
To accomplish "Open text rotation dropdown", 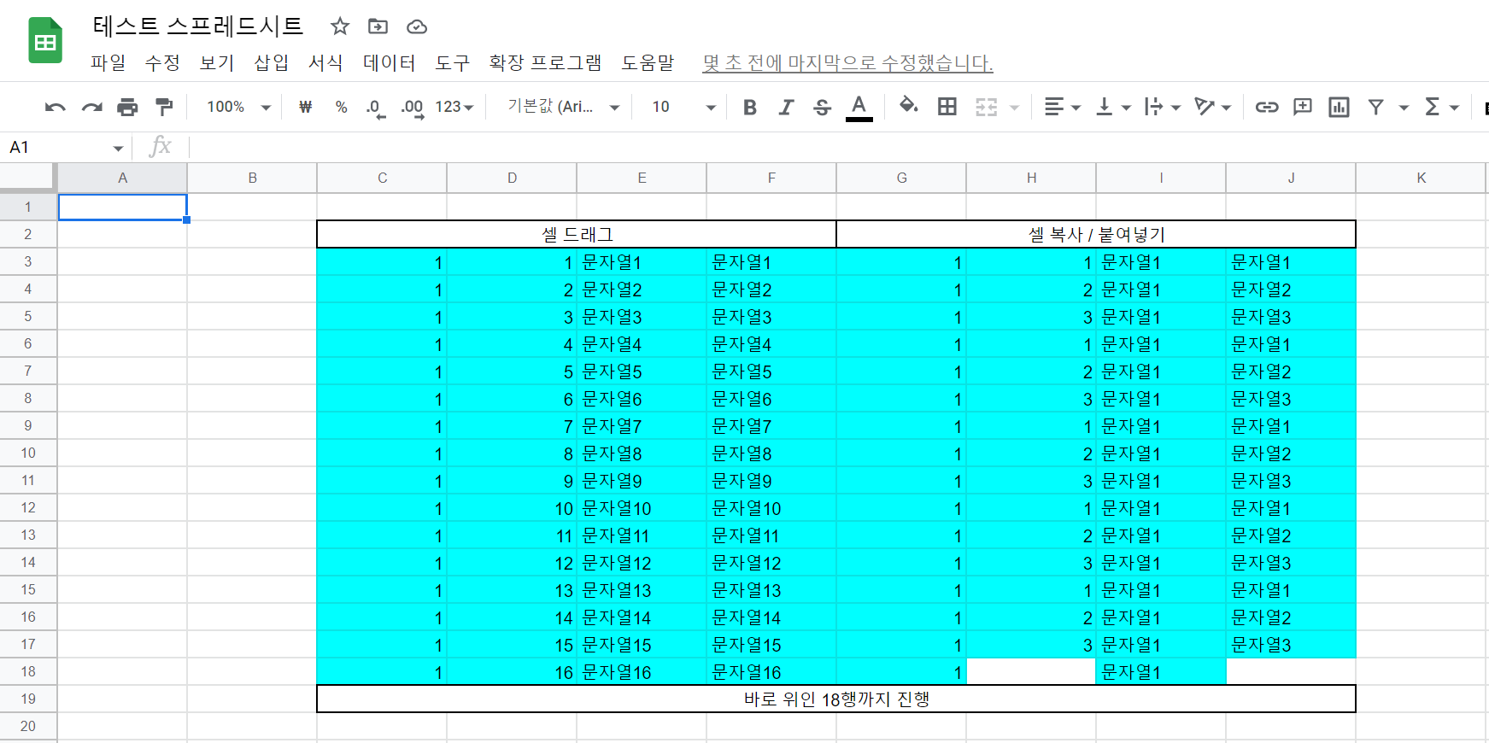I will [x=1213, y=107].
